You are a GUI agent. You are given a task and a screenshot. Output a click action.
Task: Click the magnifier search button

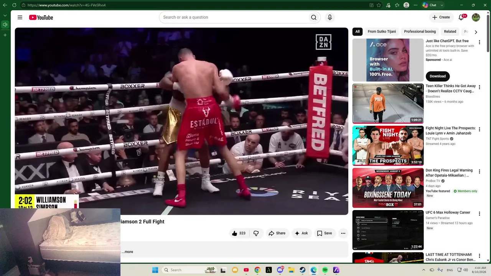pos(314,17)
